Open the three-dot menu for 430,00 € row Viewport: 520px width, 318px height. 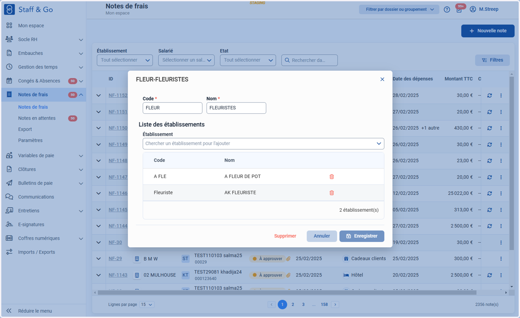[501, 128]
